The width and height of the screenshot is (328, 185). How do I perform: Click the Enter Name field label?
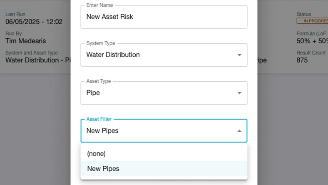pos(100,5)
